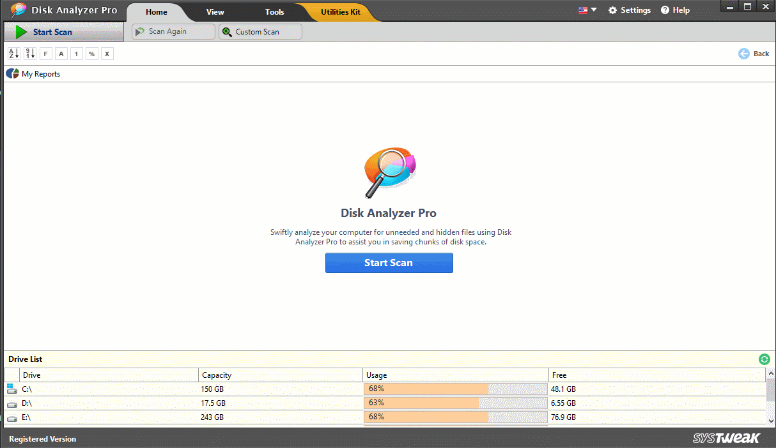Switch to the View tab

[x=215, y=12]
